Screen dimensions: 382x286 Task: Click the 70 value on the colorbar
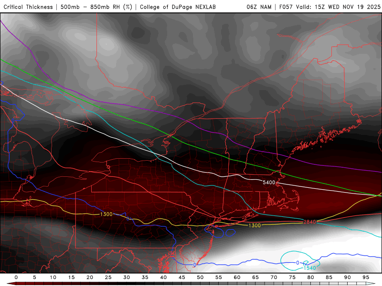pos(274,277)
